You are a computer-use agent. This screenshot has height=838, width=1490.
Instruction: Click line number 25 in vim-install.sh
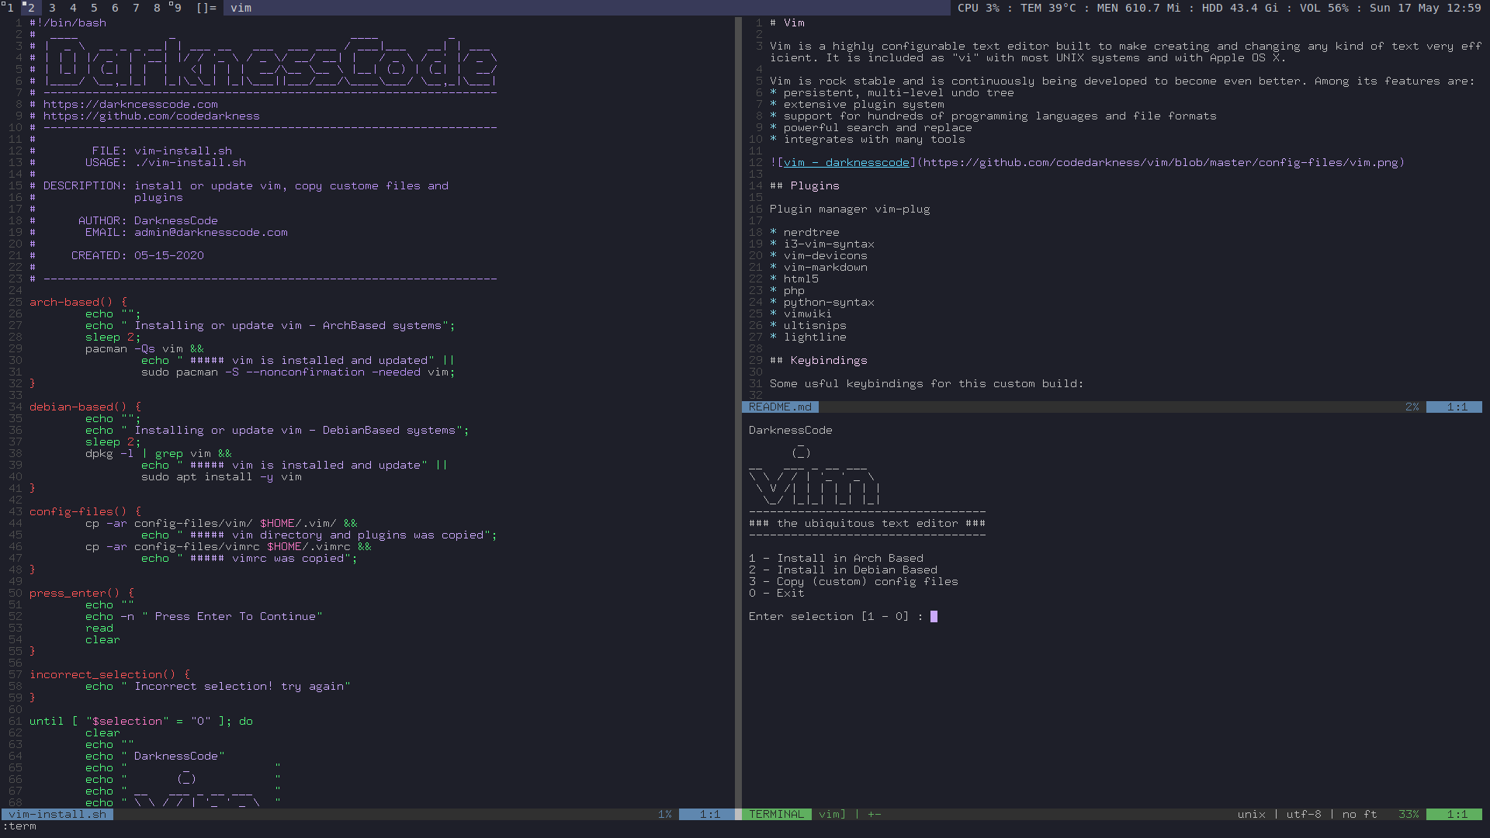point(14,302)
